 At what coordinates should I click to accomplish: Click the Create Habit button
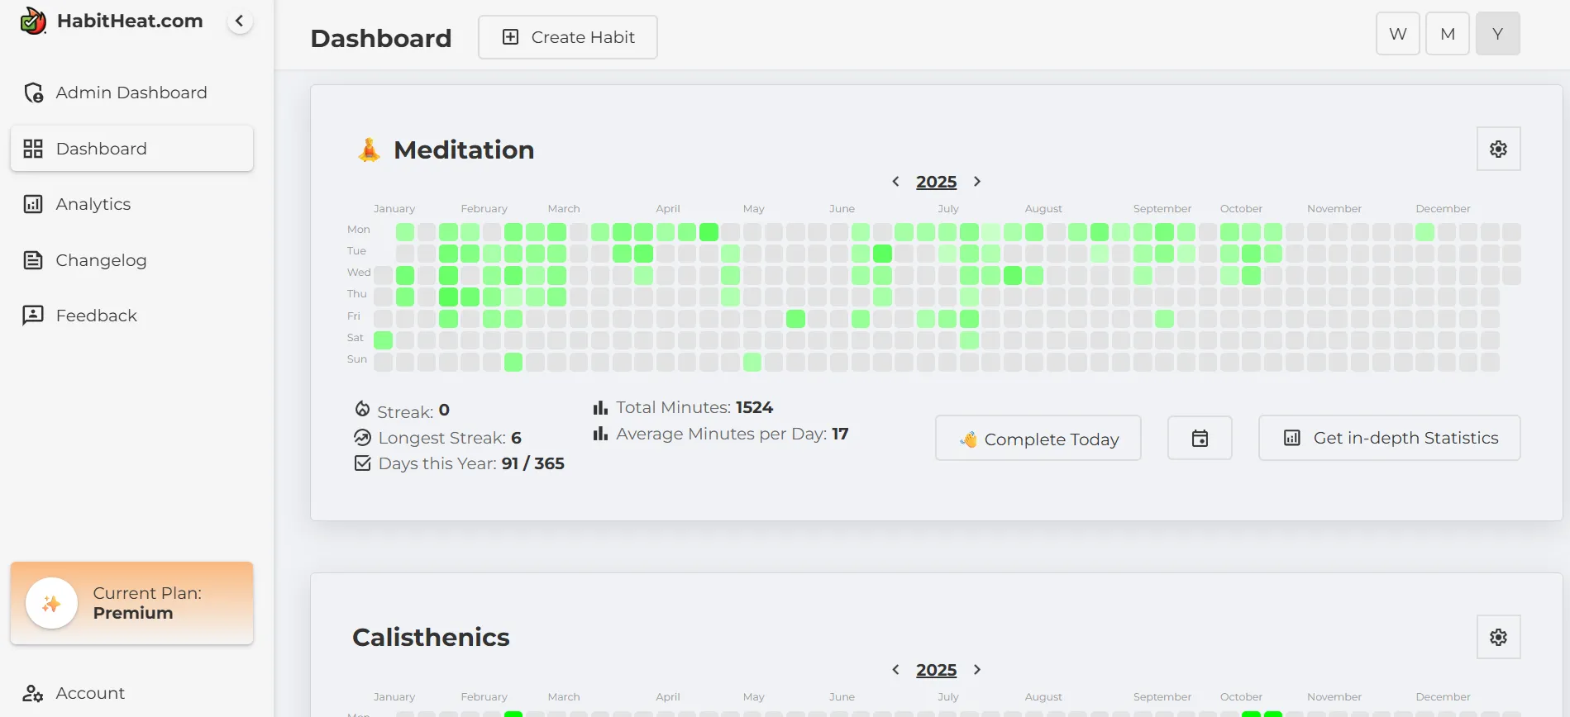click(567, 37)
